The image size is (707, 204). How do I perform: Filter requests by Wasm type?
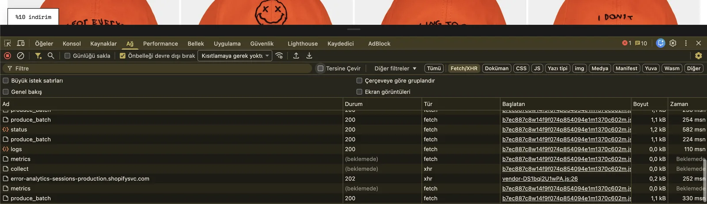coord(672,68)
